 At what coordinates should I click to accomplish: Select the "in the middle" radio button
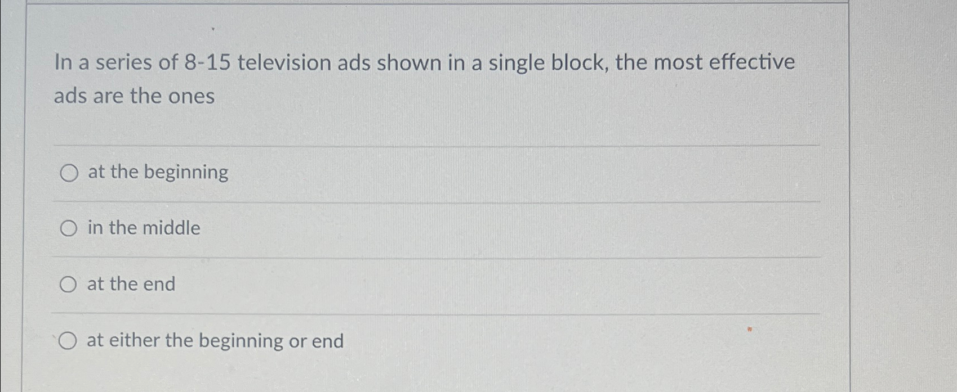point(69,228)
